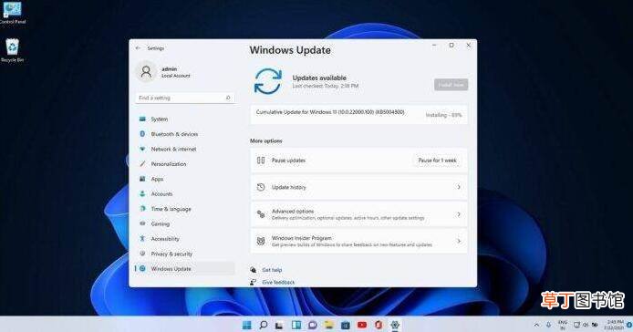Open taskbar Search
The width and height of the screenshot is (633, 332).
pyautogui.click(x=264, y=325)
